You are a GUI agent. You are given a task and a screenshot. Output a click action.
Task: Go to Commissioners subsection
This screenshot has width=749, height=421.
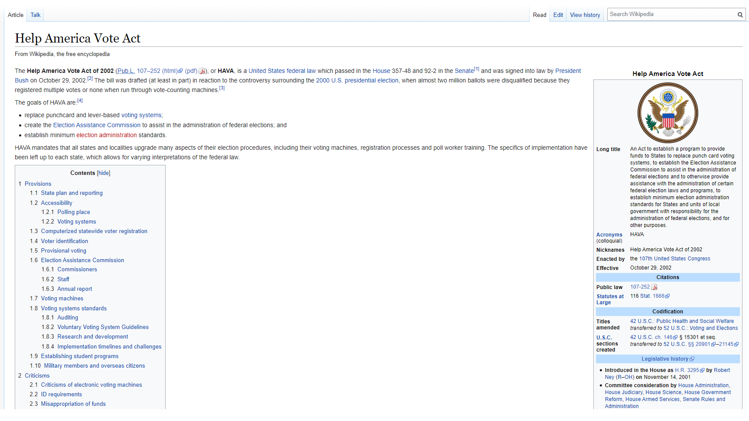coord(77,270)
